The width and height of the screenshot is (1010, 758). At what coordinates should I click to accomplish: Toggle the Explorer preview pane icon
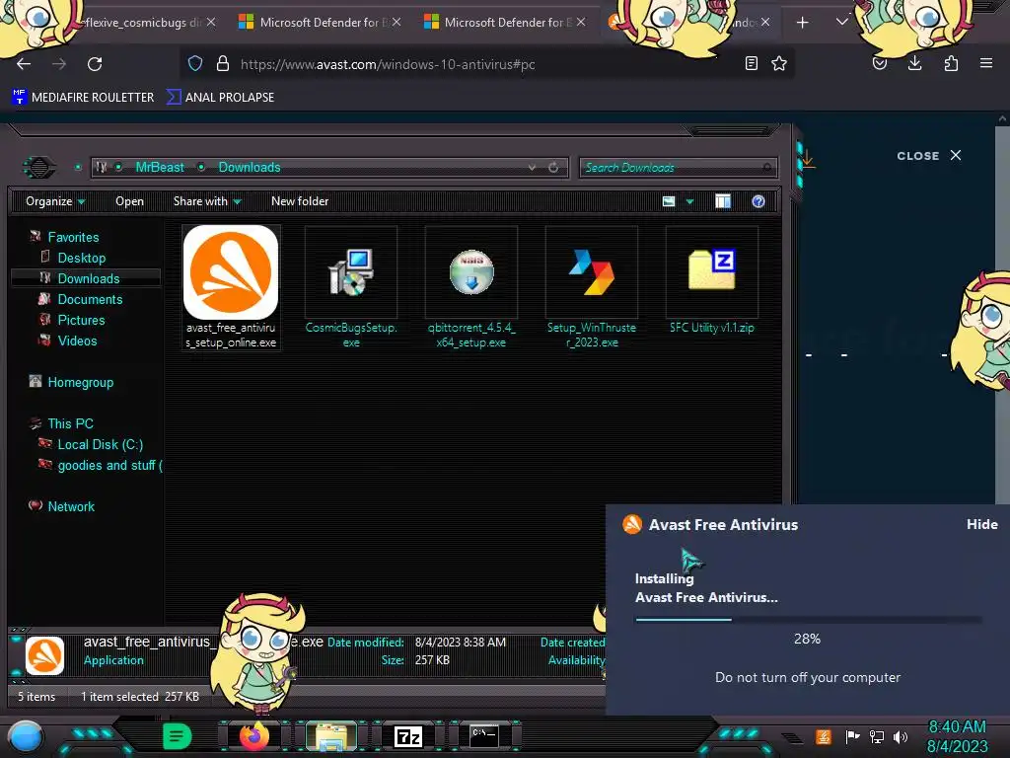723,201
